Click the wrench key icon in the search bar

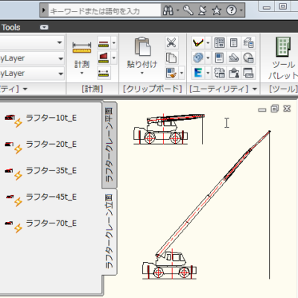(x=188, y=10)
